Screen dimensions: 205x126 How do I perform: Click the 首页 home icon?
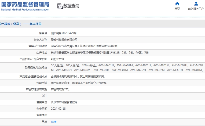177,4
